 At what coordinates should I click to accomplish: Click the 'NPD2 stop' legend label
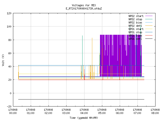[135, 19]
